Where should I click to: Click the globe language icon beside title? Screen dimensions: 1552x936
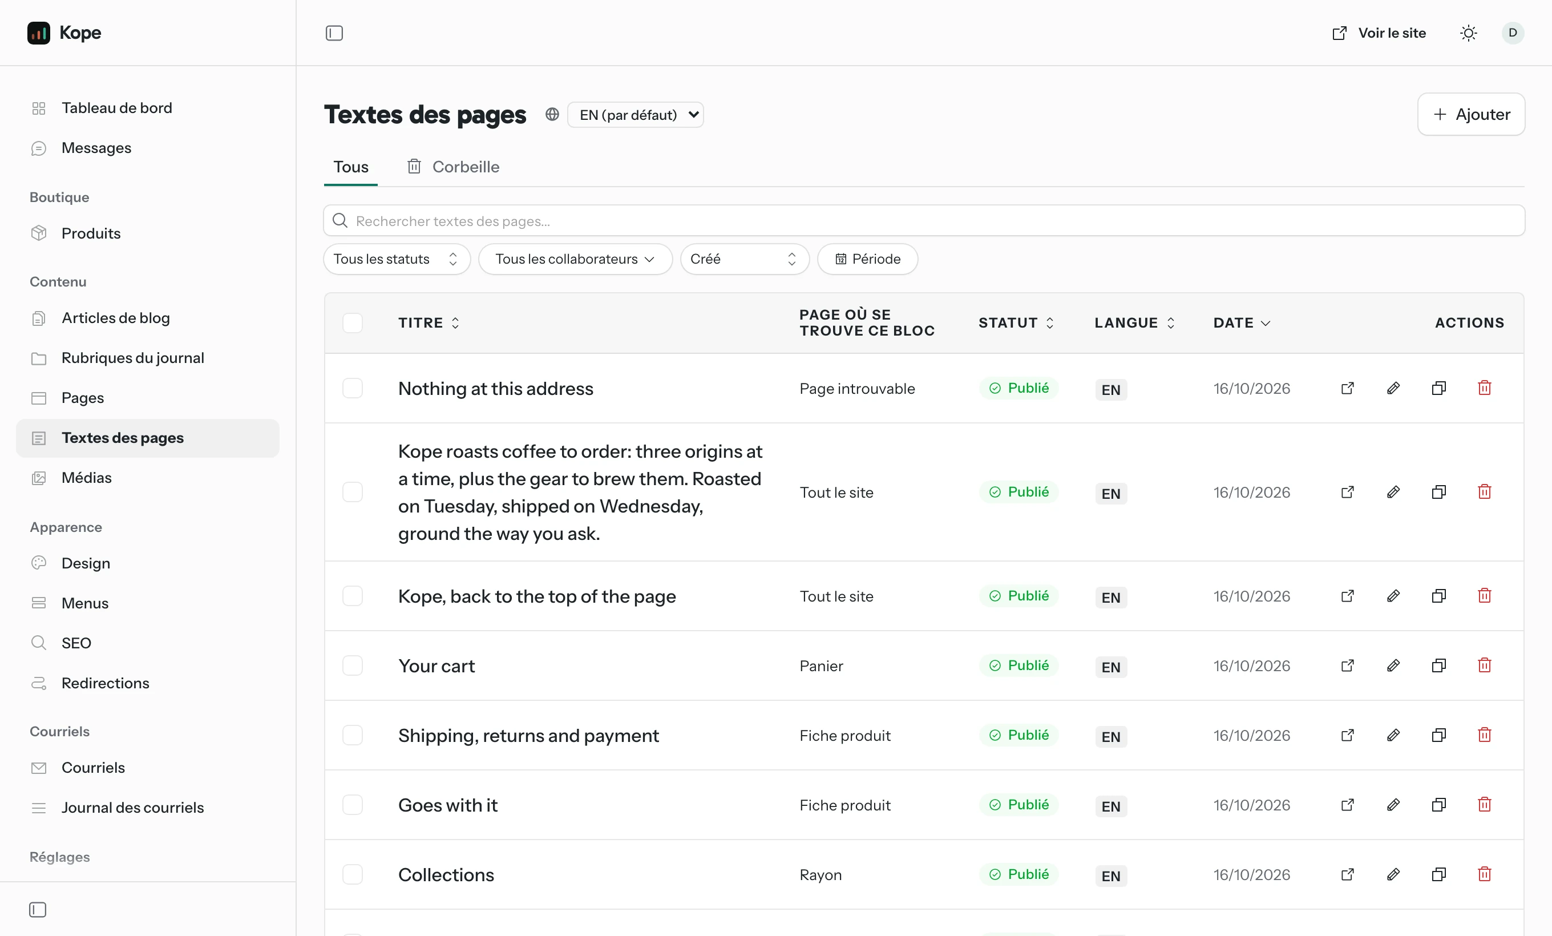click(x=552, y=115)
